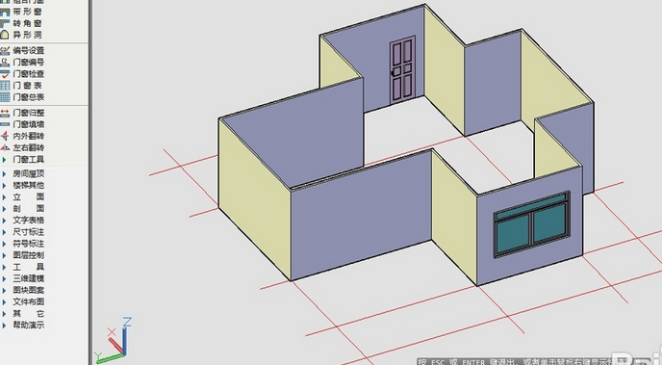Choose the 门窗填墙 fill wall icon
662x365 pixels.
point(5,124)
